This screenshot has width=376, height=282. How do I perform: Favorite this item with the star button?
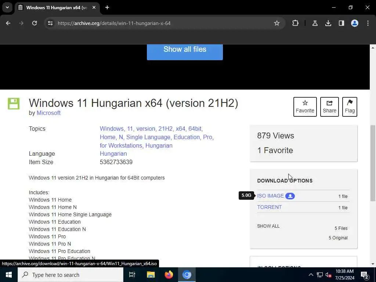pos(305,107)
